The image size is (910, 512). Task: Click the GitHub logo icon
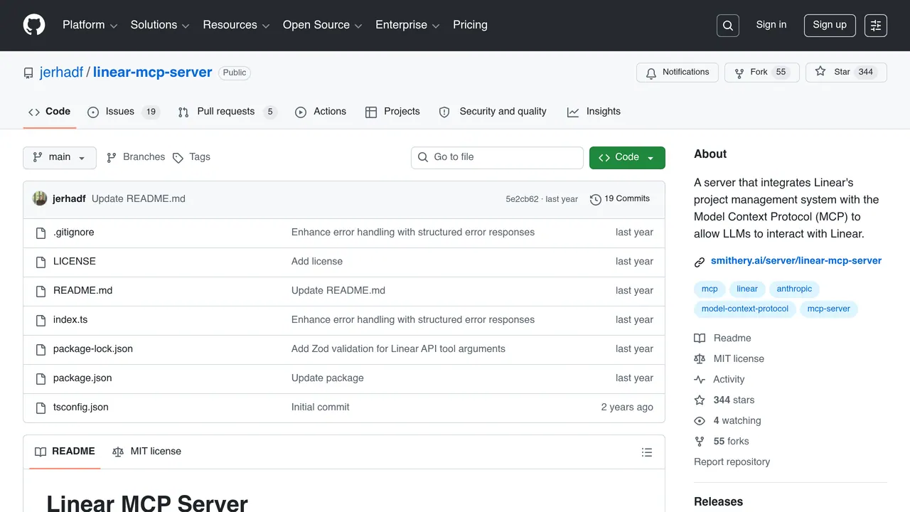click(34, 25)
